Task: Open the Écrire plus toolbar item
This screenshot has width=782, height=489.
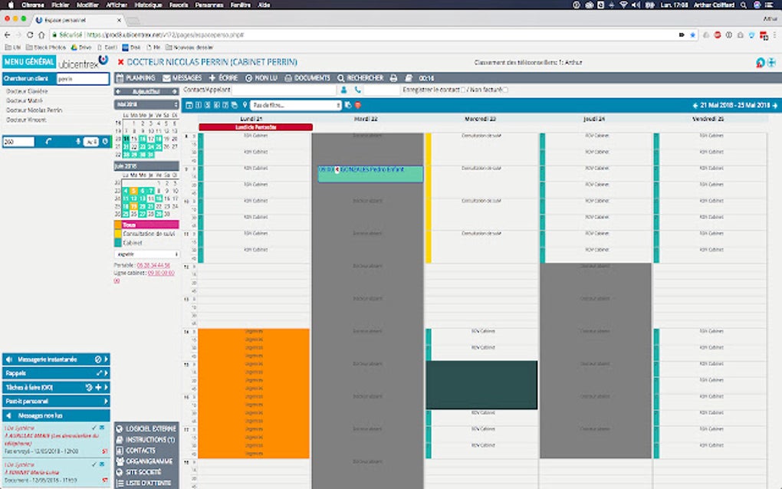Action: [x=223, y=78]
